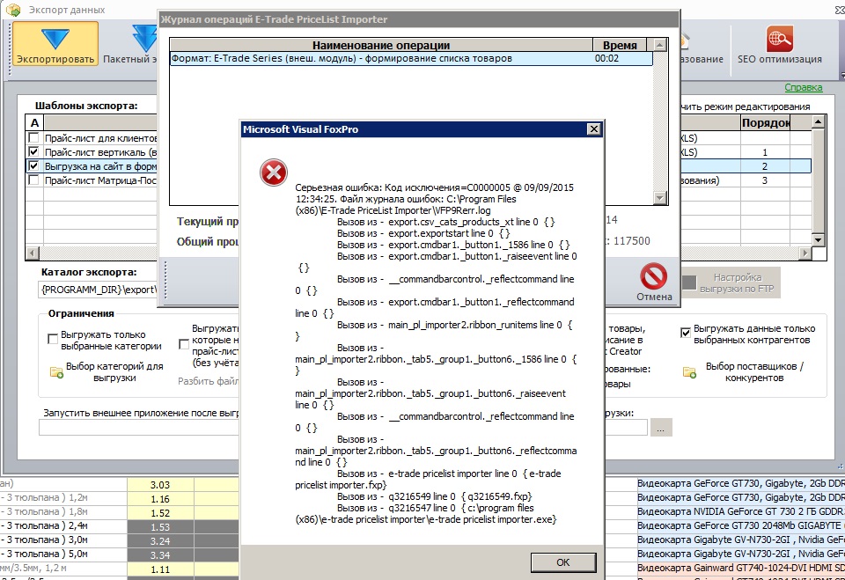Viewport: 845px width, 580px height.
Task: Select the order cell with value 3
Action: click(x=765, y=180)
